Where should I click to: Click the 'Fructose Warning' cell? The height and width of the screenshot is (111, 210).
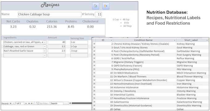click(x=192, y=98)
